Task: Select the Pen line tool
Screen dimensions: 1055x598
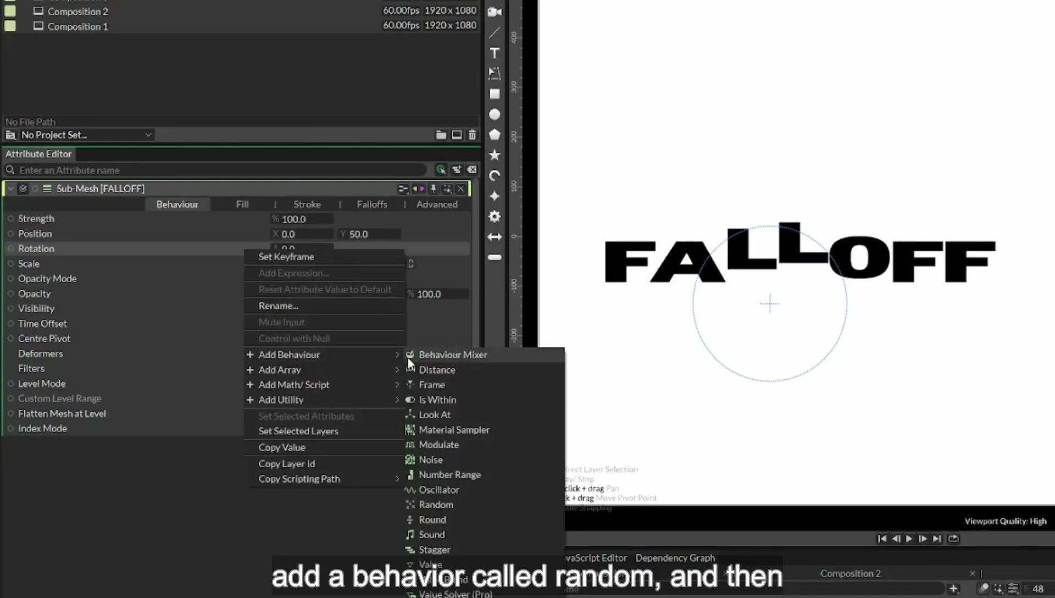Action: pyautogui.click(x=495, y=32)
